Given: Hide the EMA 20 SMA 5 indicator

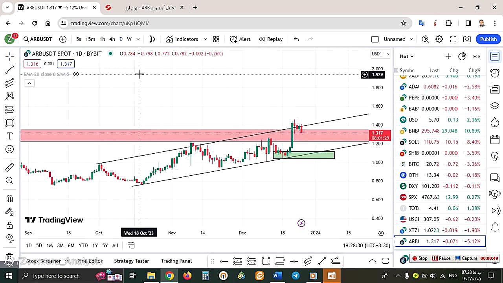Looking at the screenshot, I should click(76, 74).
